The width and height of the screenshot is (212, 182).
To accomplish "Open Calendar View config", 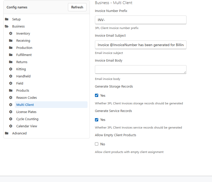I will click(27, 126).
